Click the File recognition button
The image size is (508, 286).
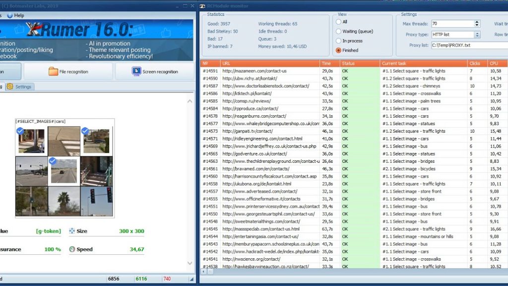click(x=68, y=71)
